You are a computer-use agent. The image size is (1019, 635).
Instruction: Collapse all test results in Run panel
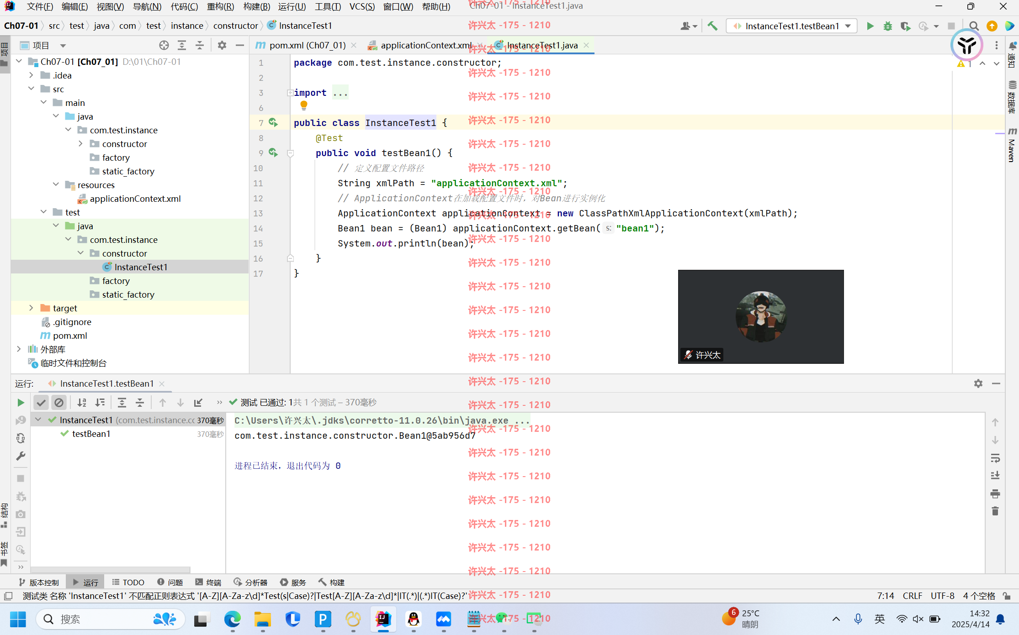click(140, 403)
